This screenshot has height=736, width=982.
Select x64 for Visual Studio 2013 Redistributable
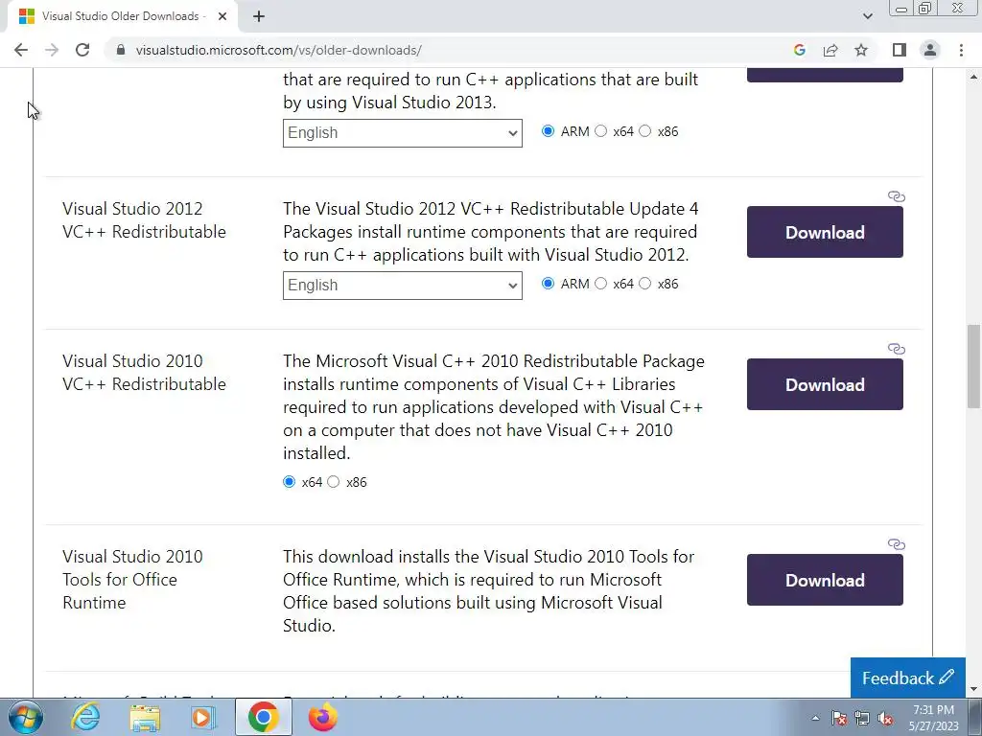click(600, 130)
